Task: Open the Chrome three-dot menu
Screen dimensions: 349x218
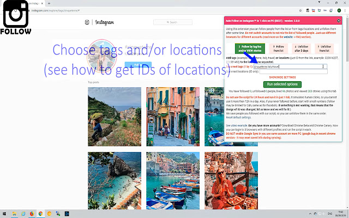Action: (345, 10)
